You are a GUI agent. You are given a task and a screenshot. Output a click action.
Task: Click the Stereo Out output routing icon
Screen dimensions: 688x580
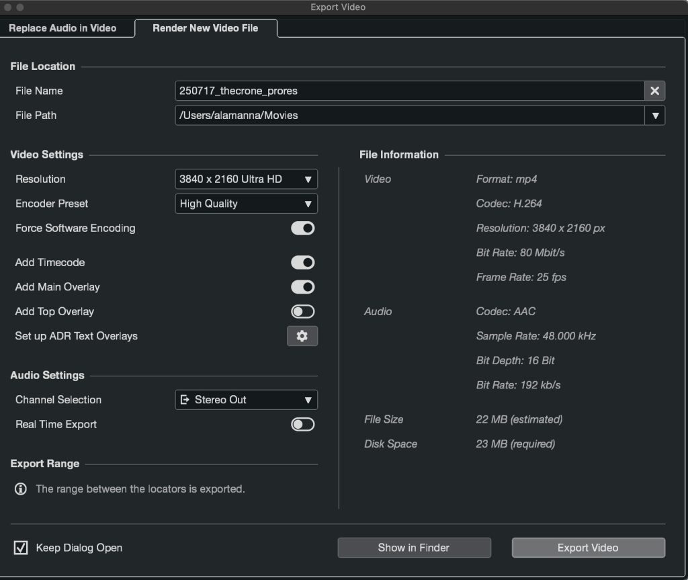click(185, 400)
